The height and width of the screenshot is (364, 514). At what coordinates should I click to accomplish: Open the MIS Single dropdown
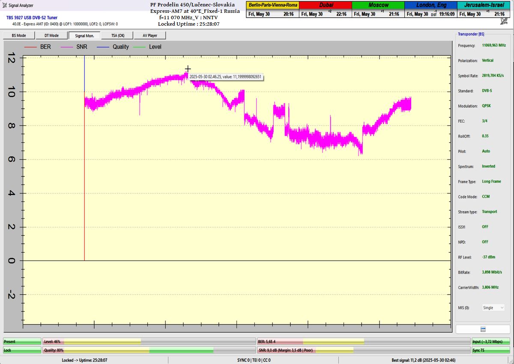coord(493,307)
